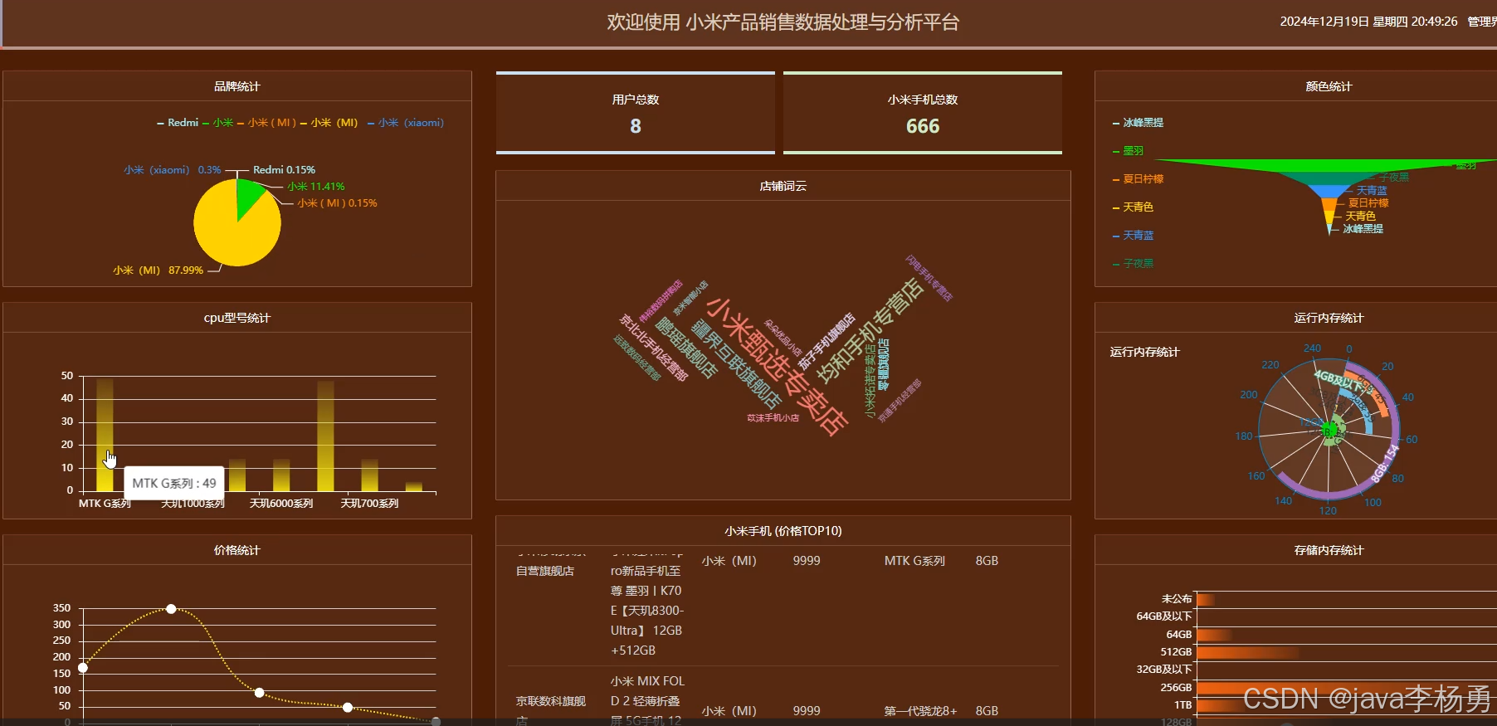Image resolution: width=1497 pixels, height=726 pixels.
Task: Click the 64GB storage bar
Action: pos(1213,635)
